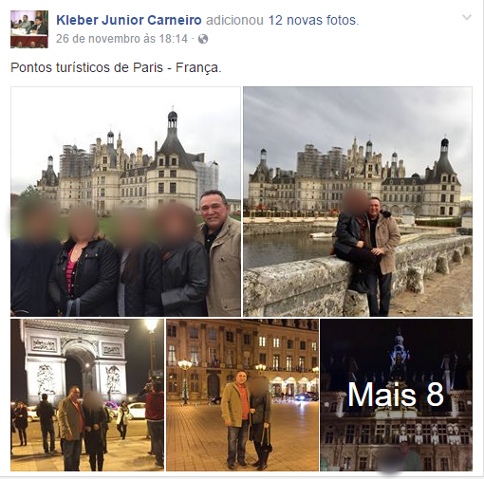The image size is (484, 479).
Task: Open the Arc de Triomphe night photo
Action: 87,395
